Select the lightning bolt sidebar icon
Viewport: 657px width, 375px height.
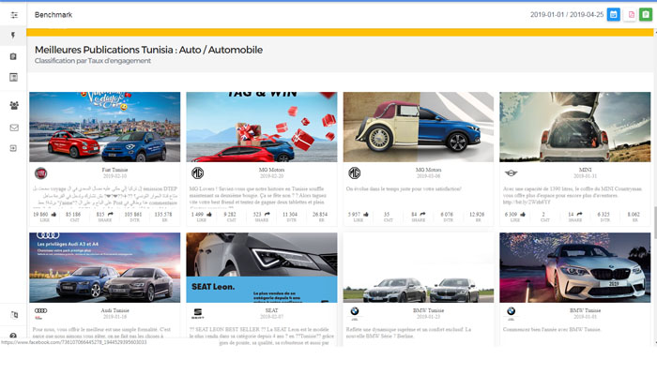(x=14, y=35)
